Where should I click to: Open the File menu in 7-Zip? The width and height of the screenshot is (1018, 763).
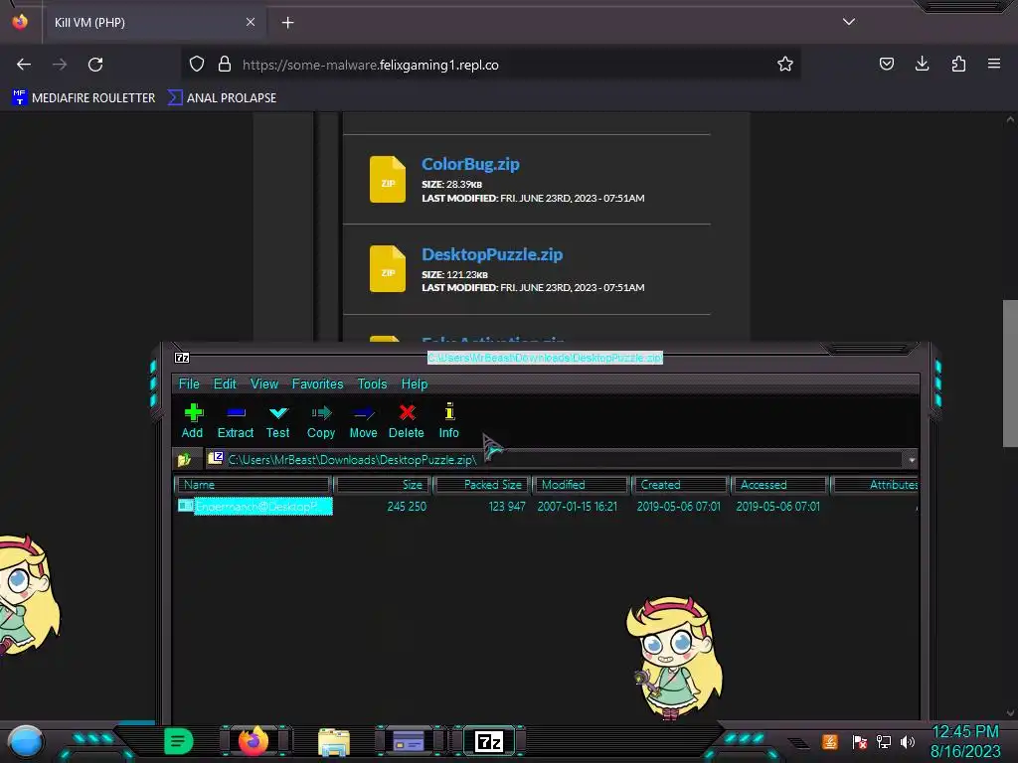tap(189, 383)
